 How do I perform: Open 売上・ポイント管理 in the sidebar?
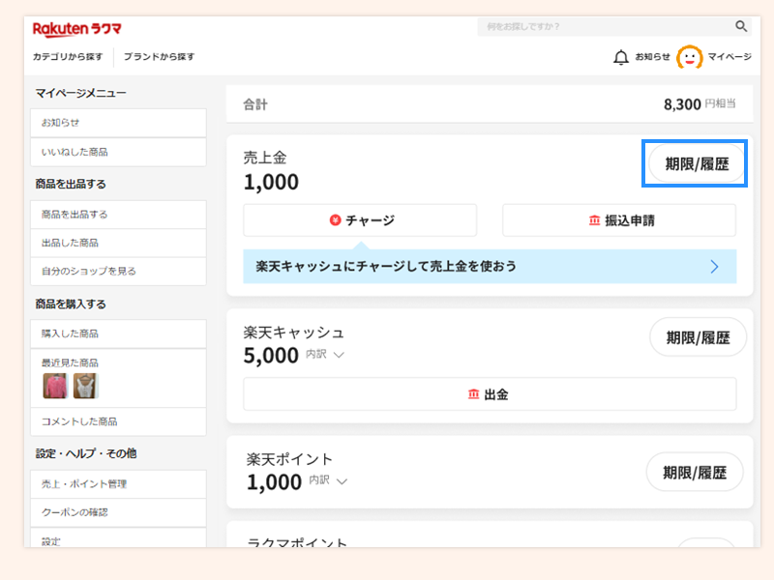pyautogui.click(x=118, y=484)
